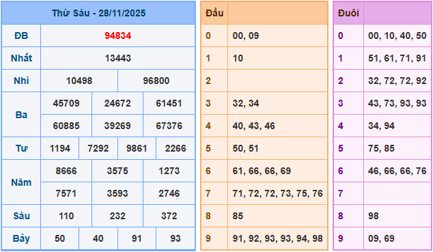Screen dimensions: 433x252
Task: Click Đuôi row 1 values 51, 61, 71, 91
Action: (397, 58)
